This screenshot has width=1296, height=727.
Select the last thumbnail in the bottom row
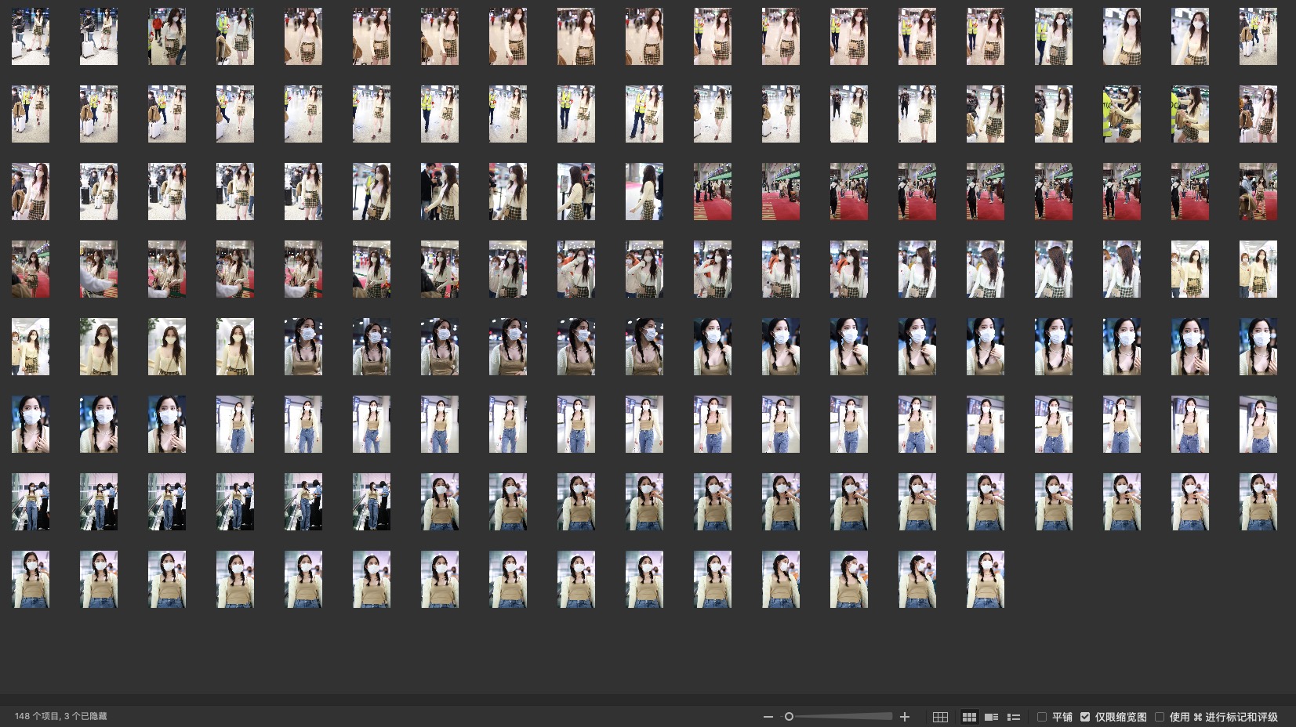coord(985,580)
